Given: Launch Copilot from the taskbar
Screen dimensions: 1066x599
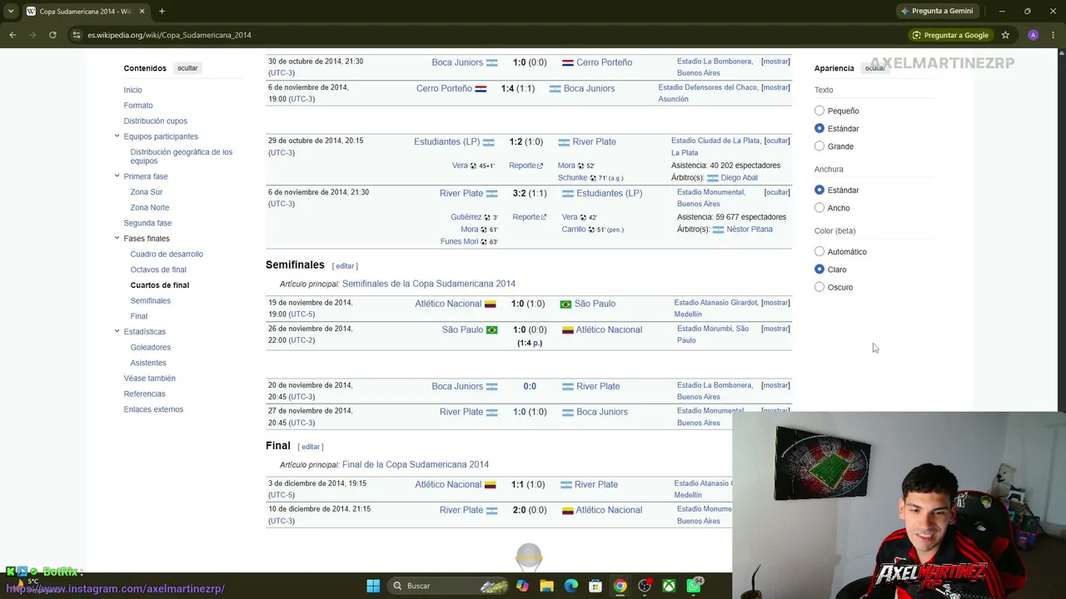Looking at the screenshot, I should [x=522, y=586].
